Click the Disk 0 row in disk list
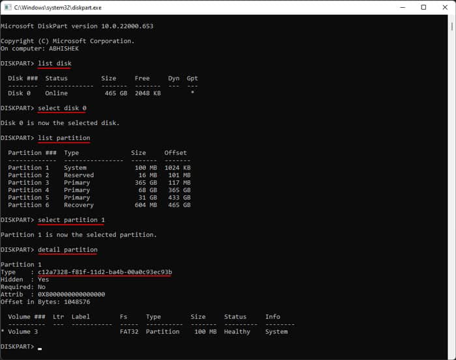Image resolution: width=456 pixels, height=360 pixels. [x=101, y=93]
